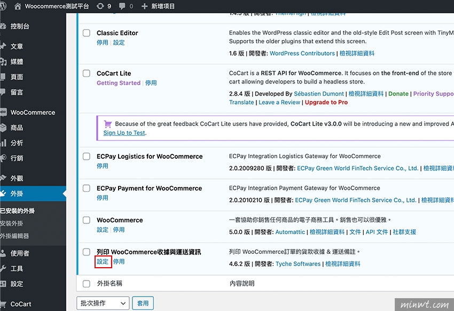Tick the 列印 WooCommerce收據與運送資訊 checkbox
The height and width of the screenshot is (311, 454).
tap(87, 252)
